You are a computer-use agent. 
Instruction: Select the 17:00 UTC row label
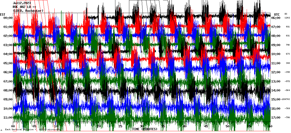277,118
